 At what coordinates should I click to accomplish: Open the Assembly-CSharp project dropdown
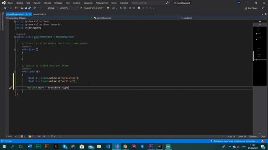coord(49,18)
